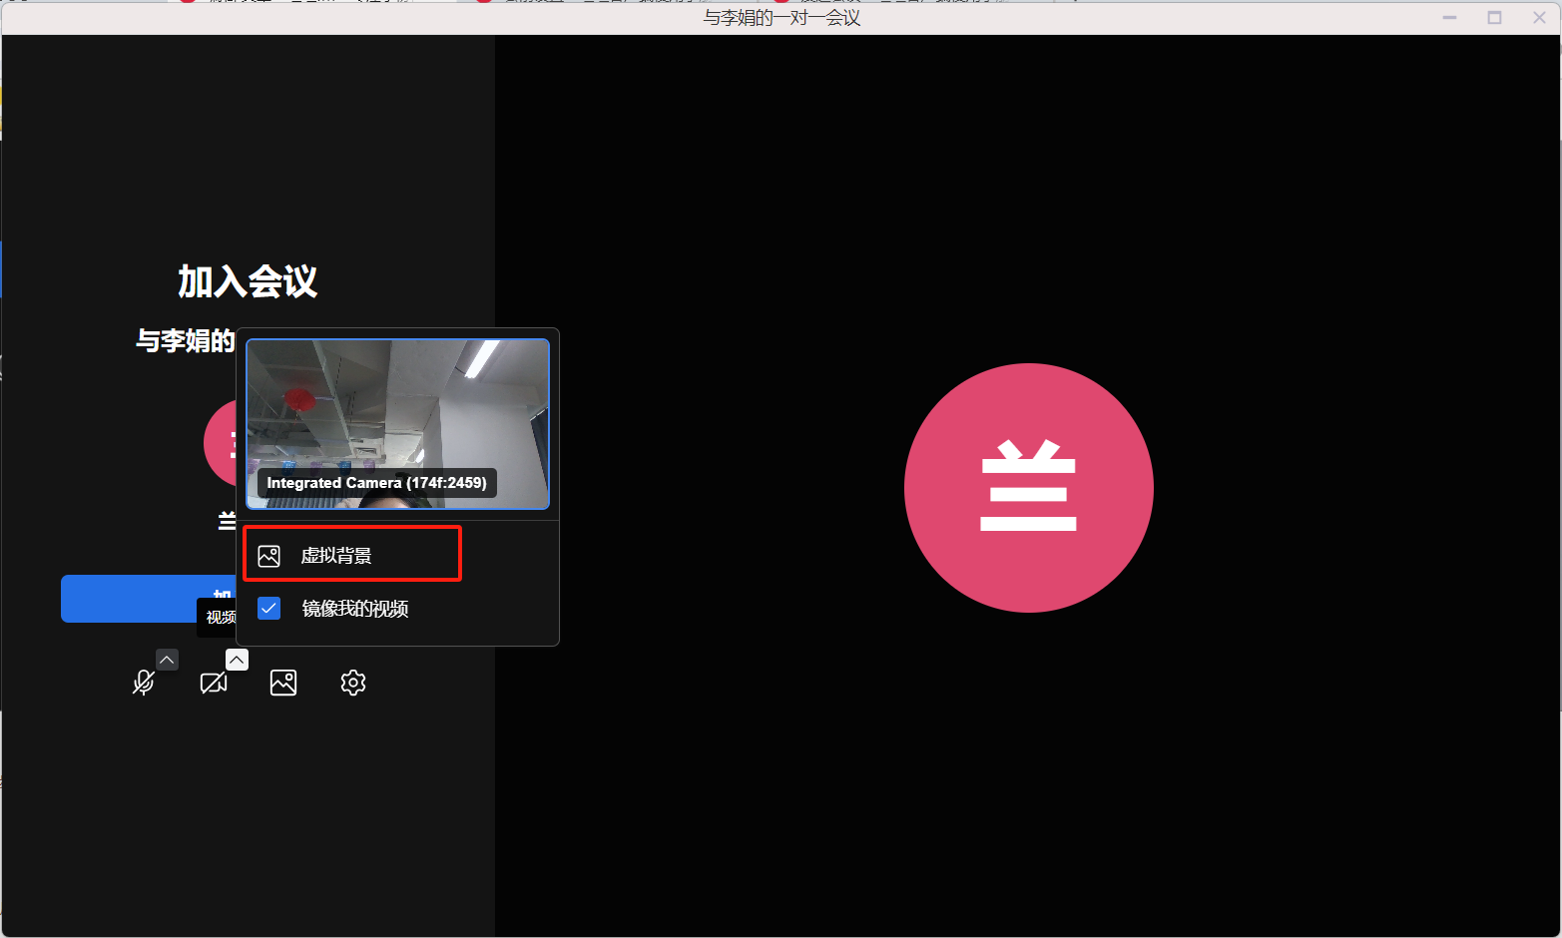Click the window title 与李娟的一对一会议
Image resolution: width=1562 pixels, height=938 pixels.
coord(781,18)
